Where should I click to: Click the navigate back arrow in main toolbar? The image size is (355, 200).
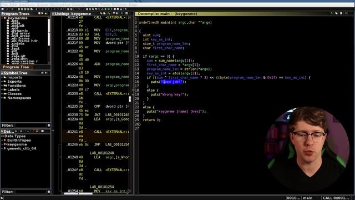7,9
